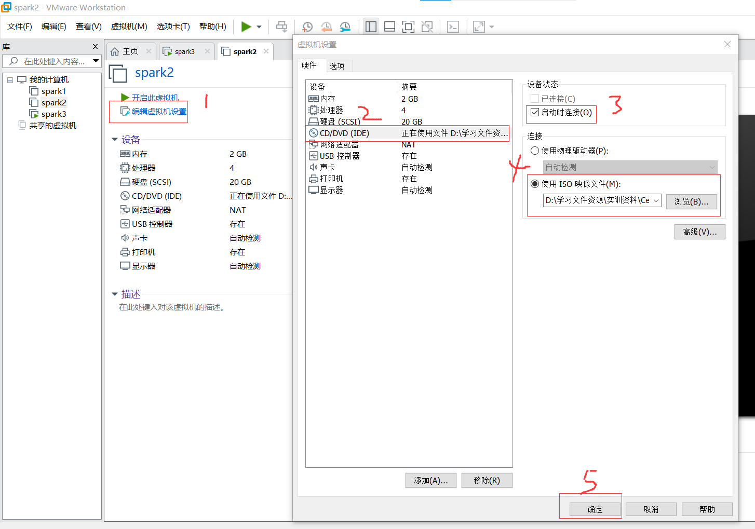The image size is (755, 529).
Task: Open the ISO image path combo box
Action: [x=602, y=200]
